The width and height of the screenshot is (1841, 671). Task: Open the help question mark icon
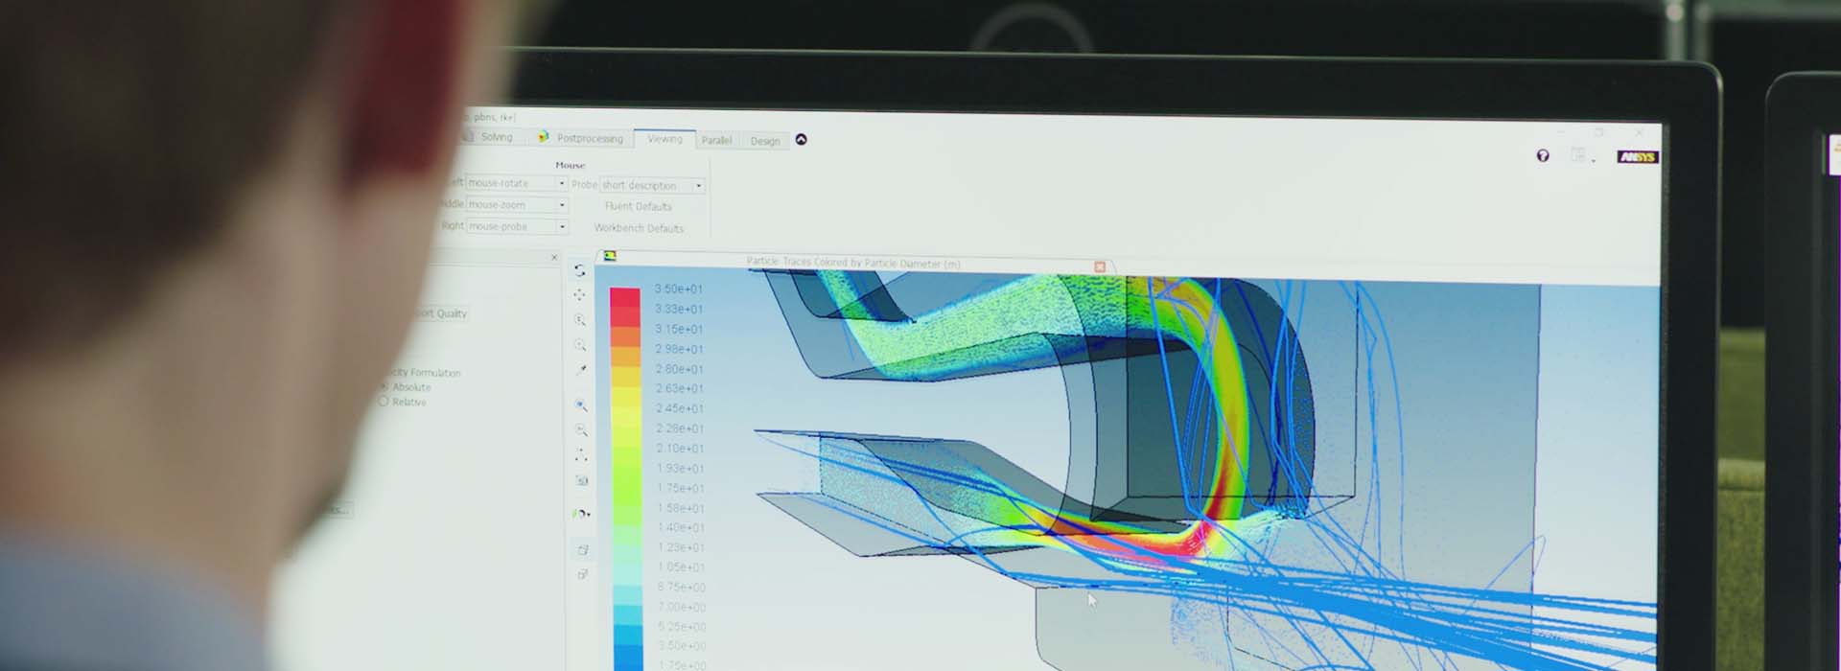[x=1542, y=155]
